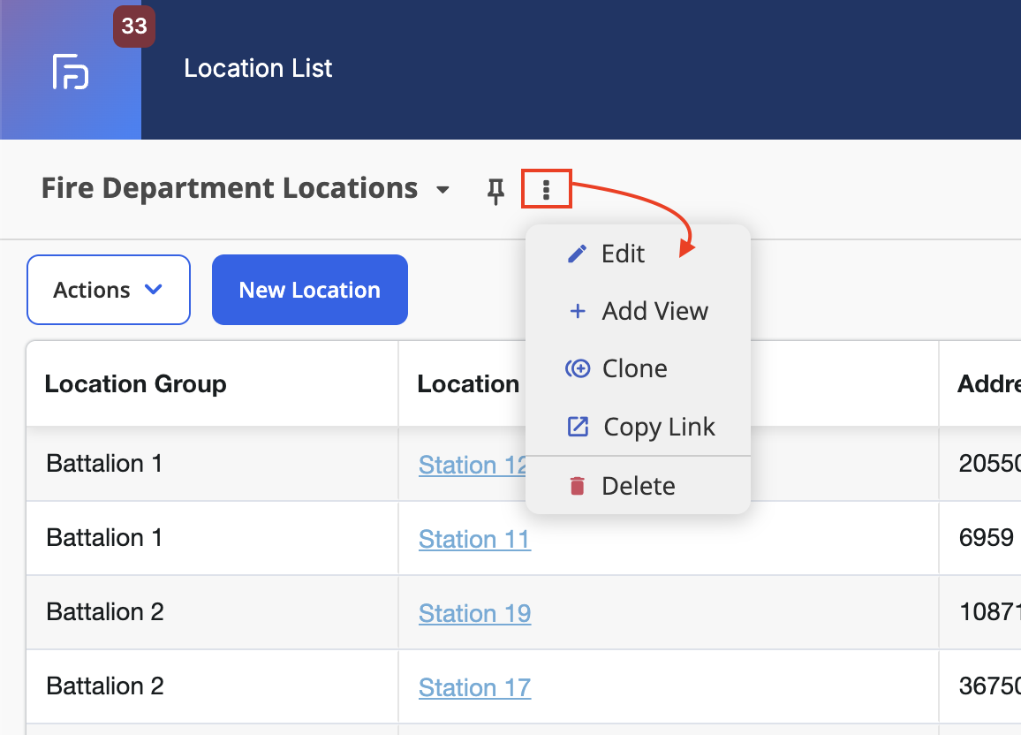The image size is (1021, 735).
Task: Open the 33 notifications badge
Action: click(x=134, y=26)
